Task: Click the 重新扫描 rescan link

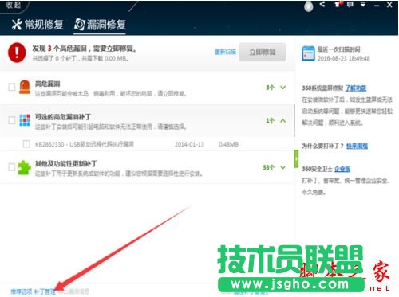Action: click(225, 52)
